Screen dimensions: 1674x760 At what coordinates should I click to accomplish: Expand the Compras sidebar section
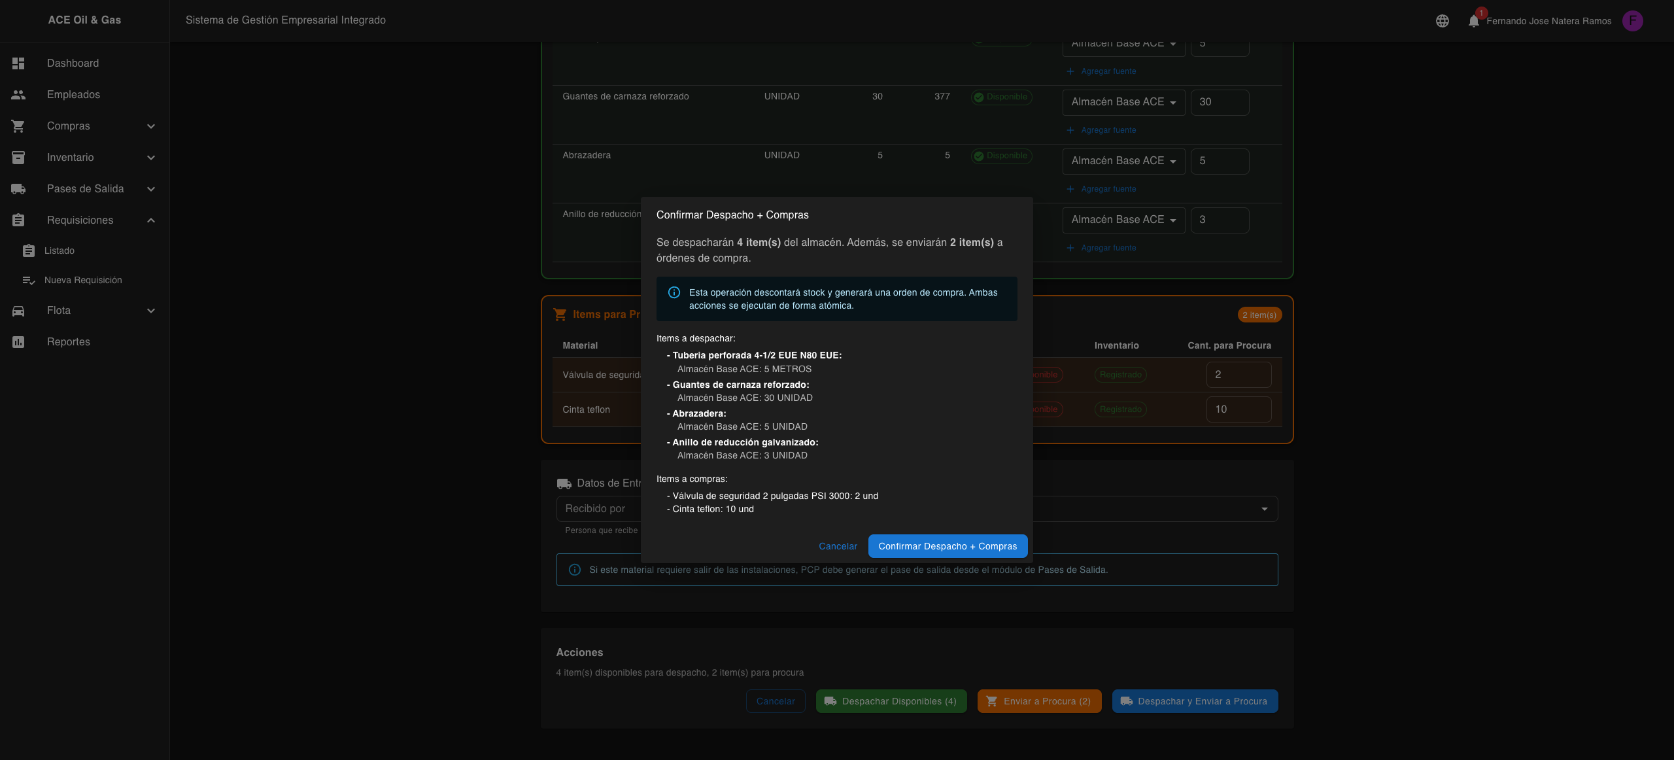tap(151, 126)
